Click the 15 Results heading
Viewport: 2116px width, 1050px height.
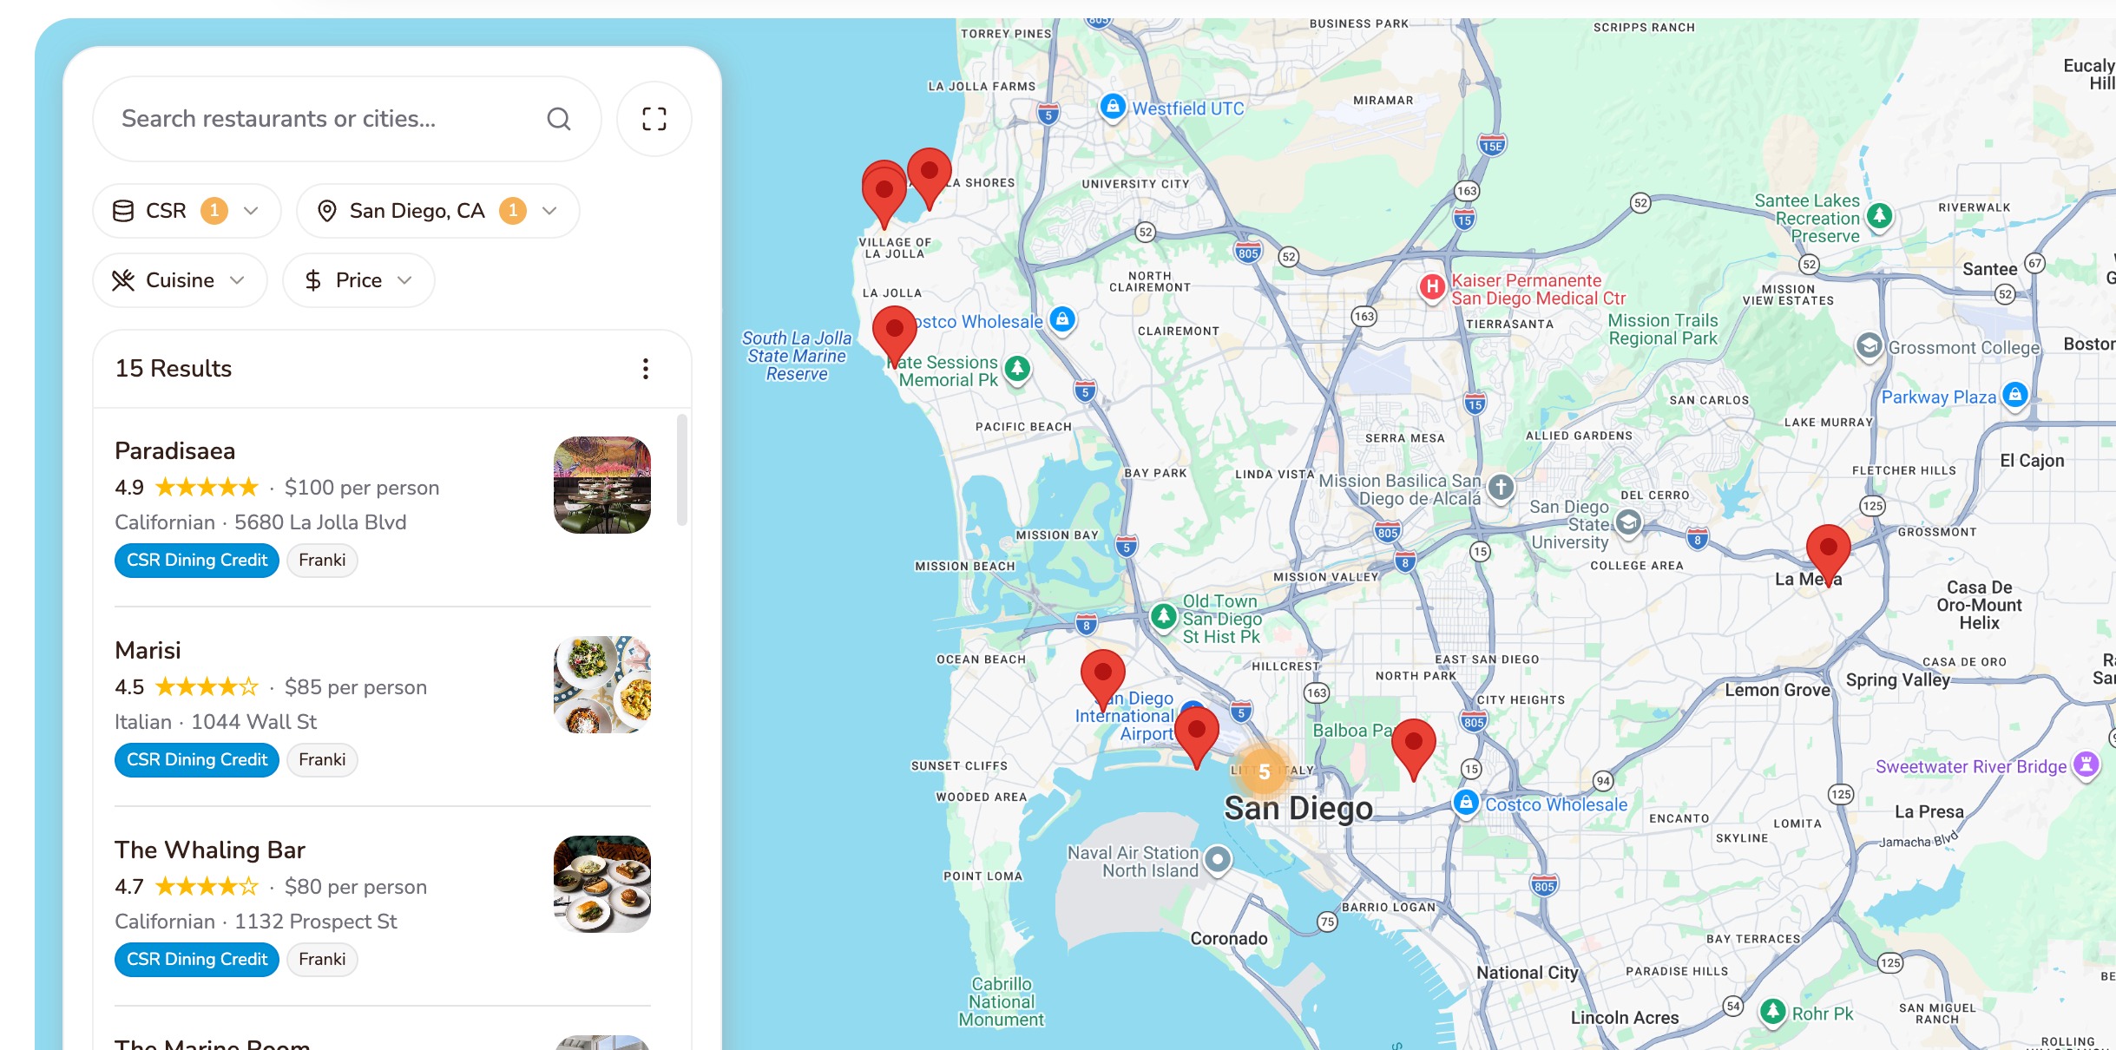[x=174, y=369]
